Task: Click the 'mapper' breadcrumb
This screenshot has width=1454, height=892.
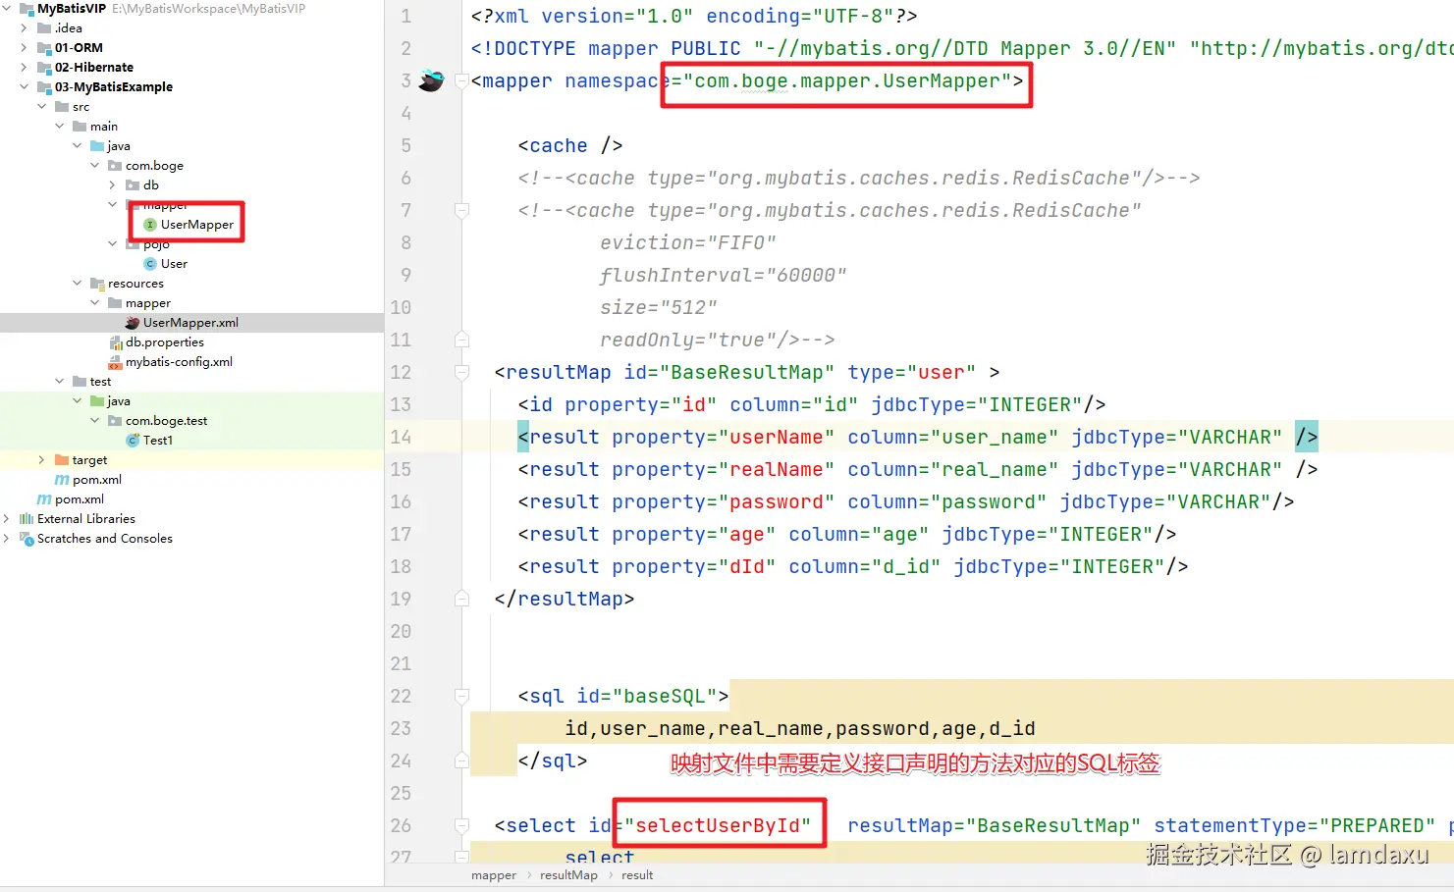Action: pos(494,875)
